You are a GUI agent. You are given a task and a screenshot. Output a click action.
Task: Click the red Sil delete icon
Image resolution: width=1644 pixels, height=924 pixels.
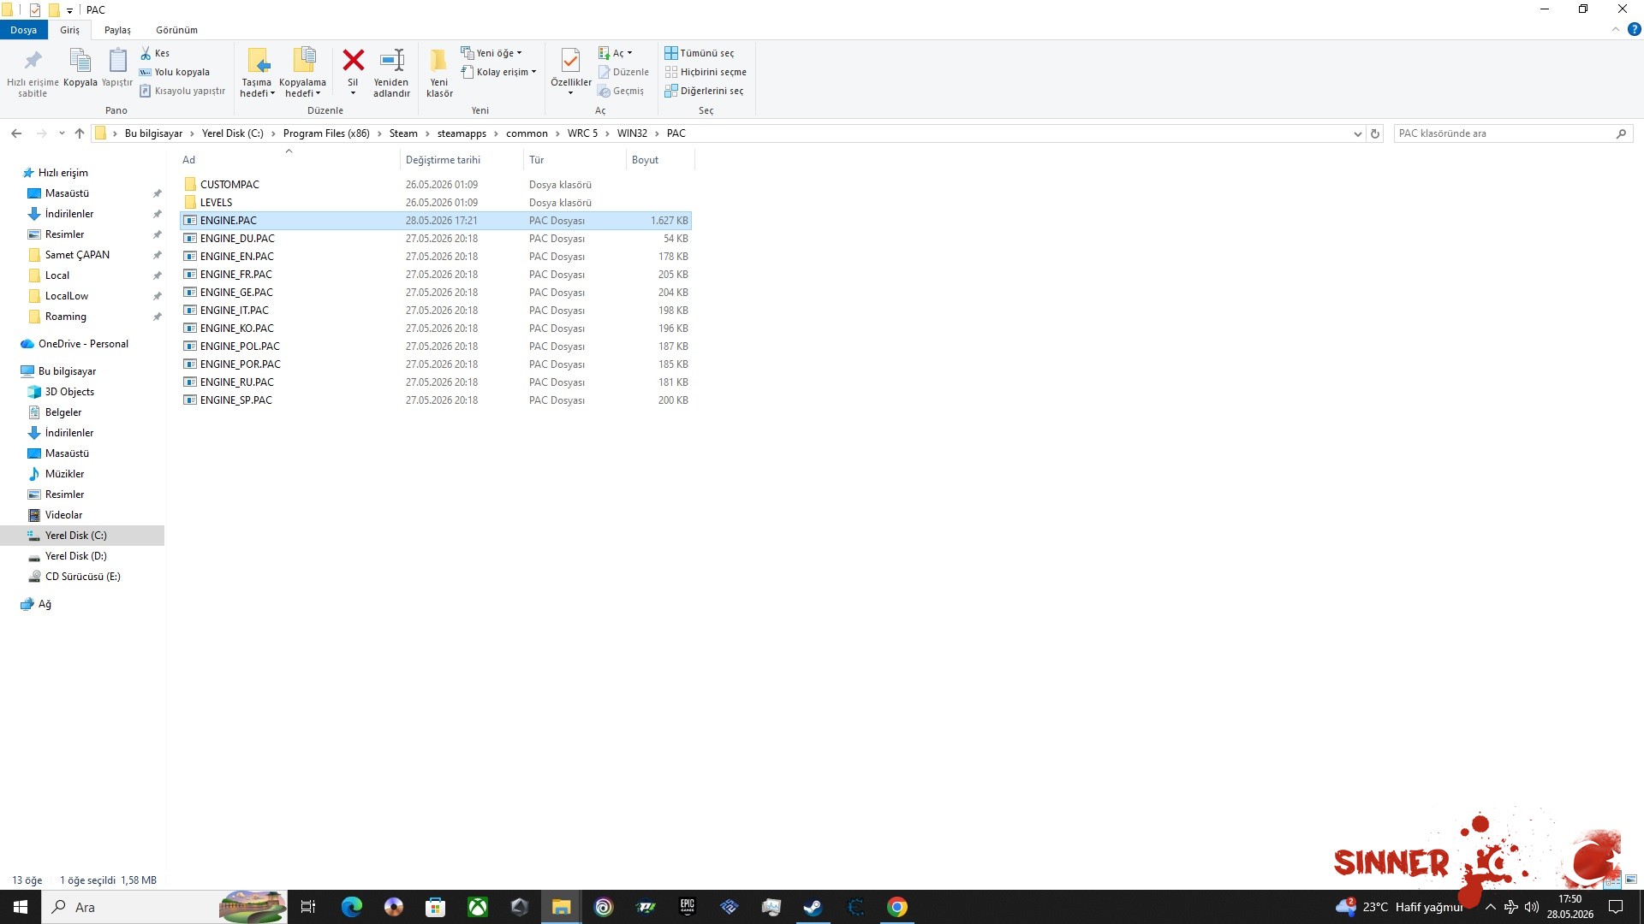coord(353,61)
